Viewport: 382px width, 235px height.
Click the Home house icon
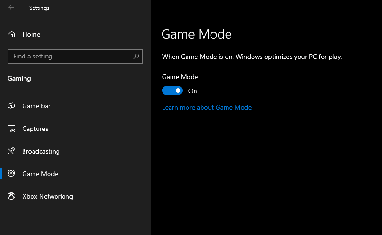[x=12, y=34]
